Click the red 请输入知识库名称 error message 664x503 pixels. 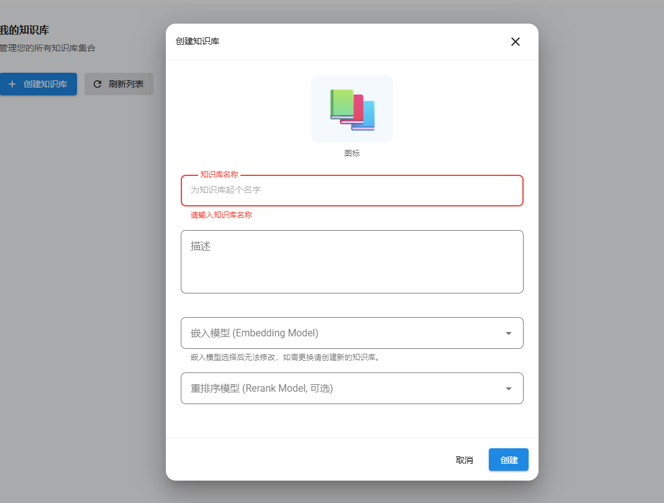[221, 215]
